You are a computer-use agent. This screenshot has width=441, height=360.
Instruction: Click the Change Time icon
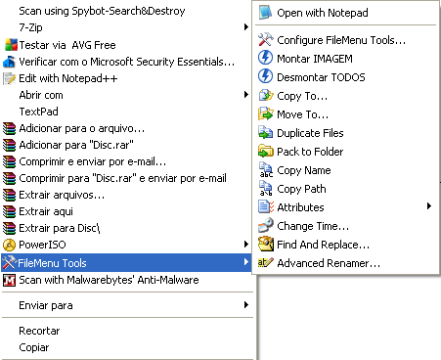(266, 225)
